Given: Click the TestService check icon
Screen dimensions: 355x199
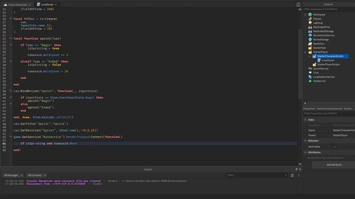Looking at the screenshot, I should pyautogui.click(x=310, y=81).
